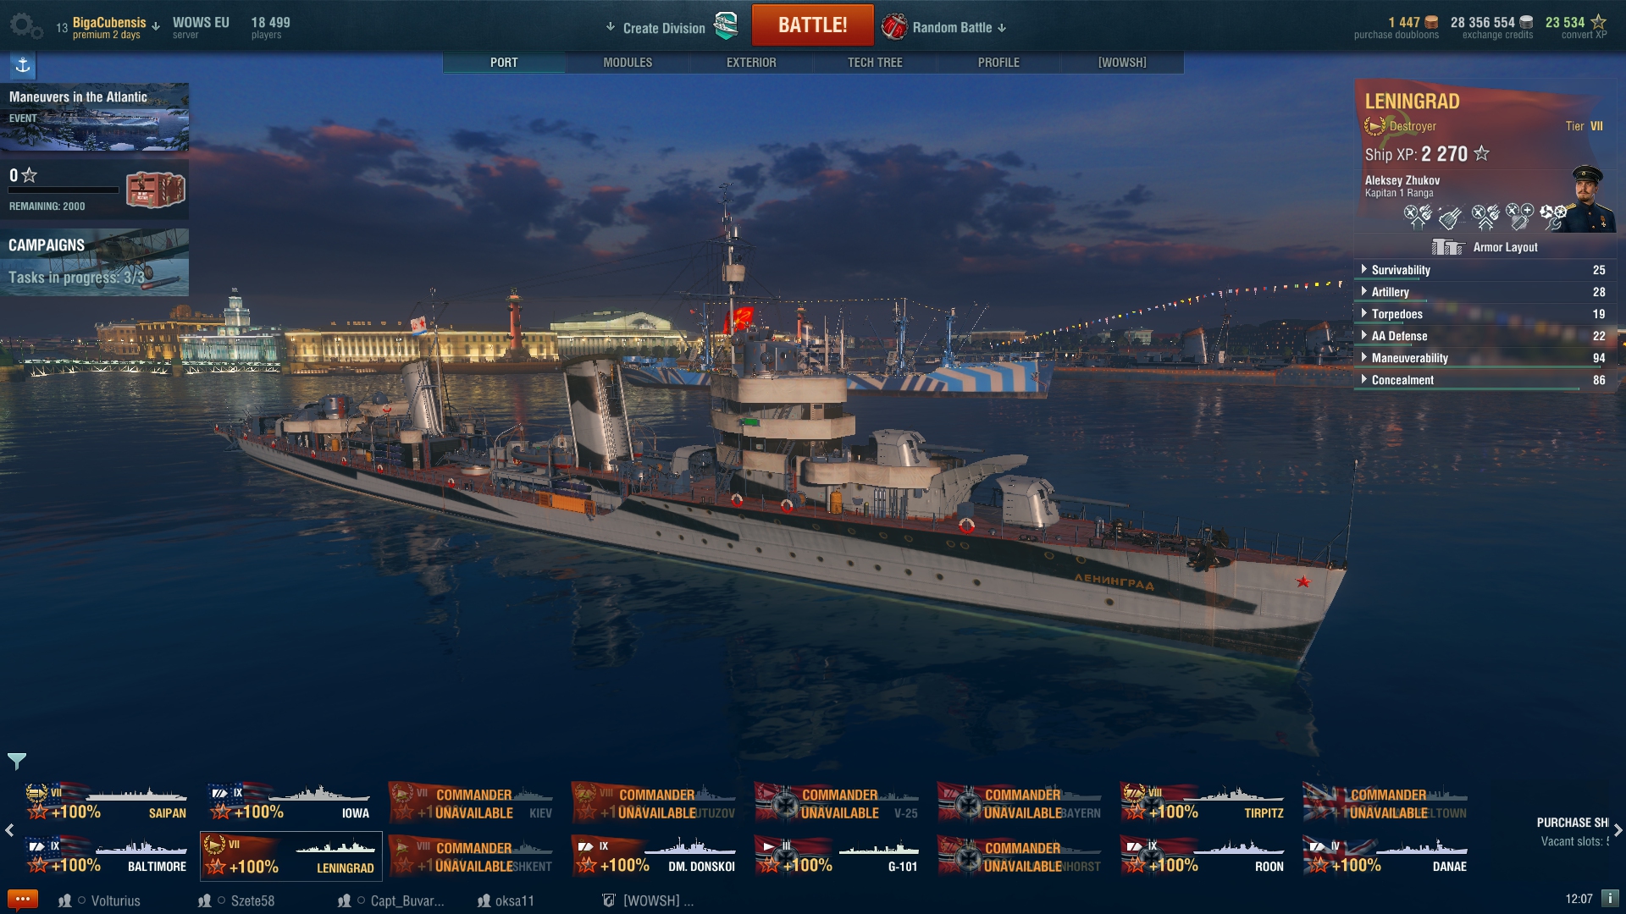This screenshot has height=914, width=1626.
Task: Open the ship carousel filter funnel
Action: (17, 761)
